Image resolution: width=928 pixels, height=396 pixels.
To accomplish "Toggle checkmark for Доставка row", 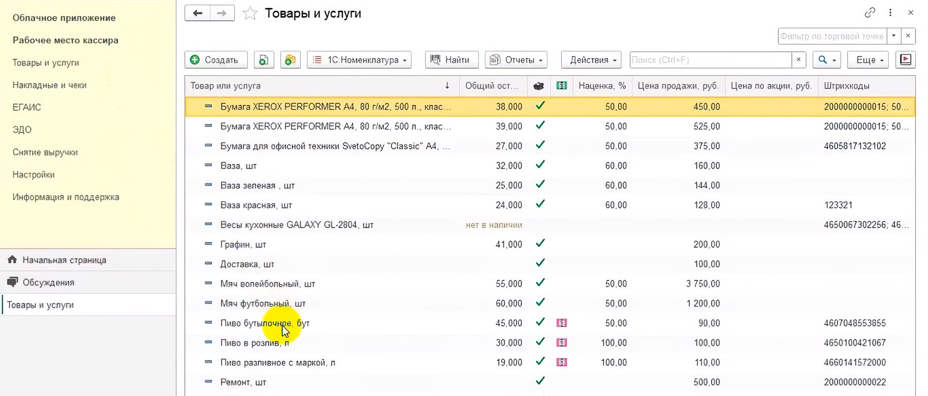I will coord(540,263).
